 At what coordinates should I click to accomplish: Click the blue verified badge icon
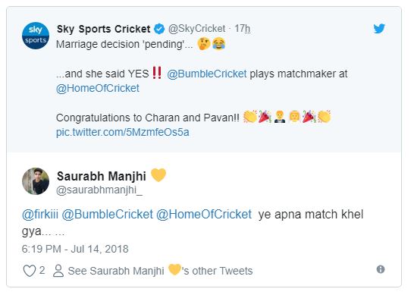(159, 29)
